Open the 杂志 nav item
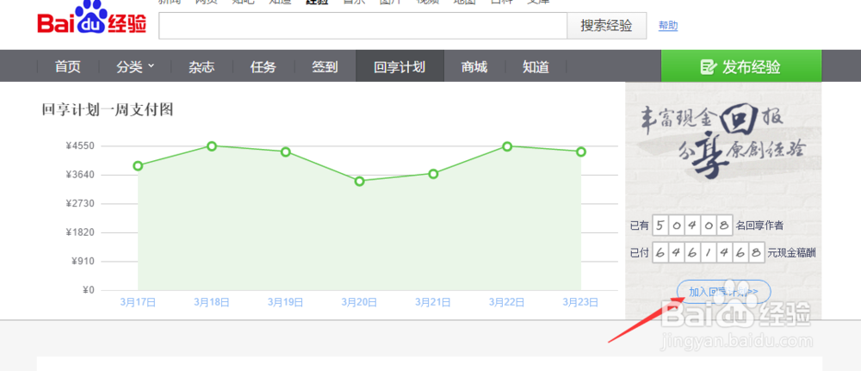Image resolution: width=861 pixels, height=371 pixels. [x=201, y=67]
